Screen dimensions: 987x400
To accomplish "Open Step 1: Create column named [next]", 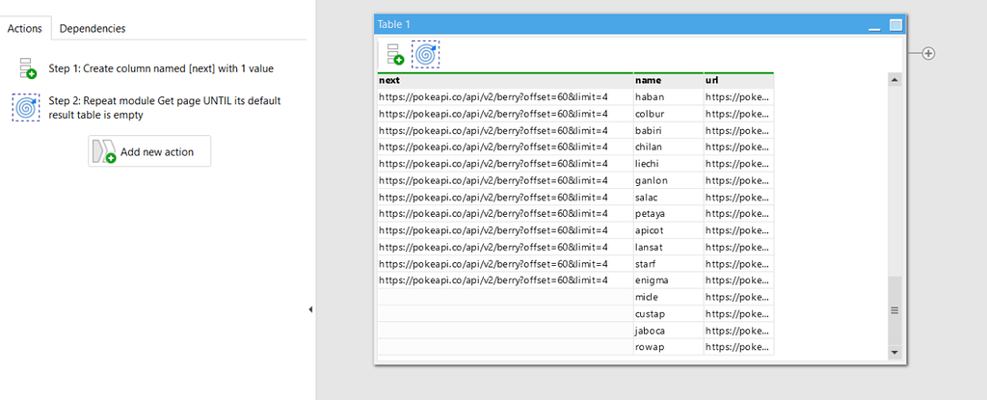I will pos(161,68).
